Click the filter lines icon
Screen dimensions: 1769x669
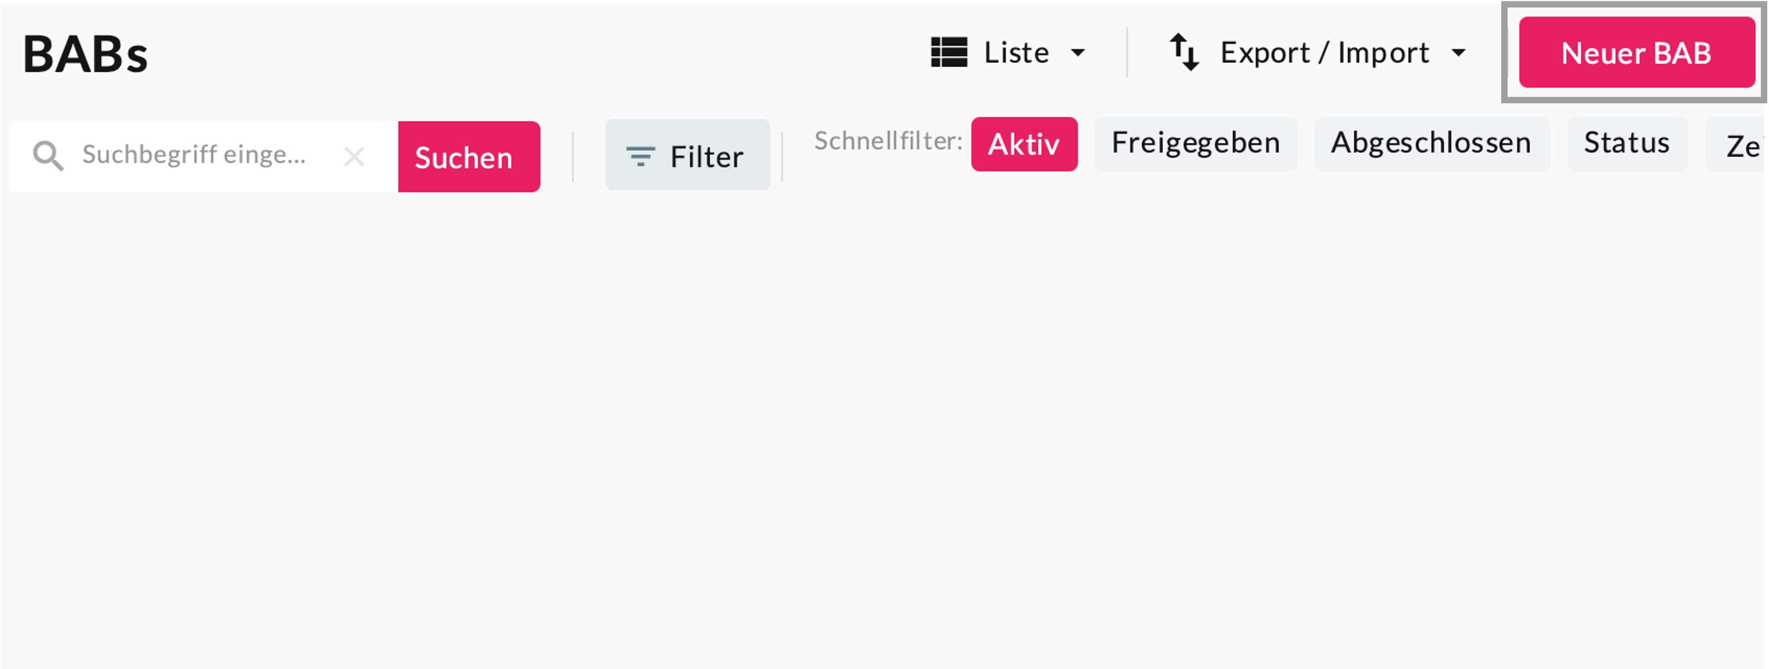[640, 157]
